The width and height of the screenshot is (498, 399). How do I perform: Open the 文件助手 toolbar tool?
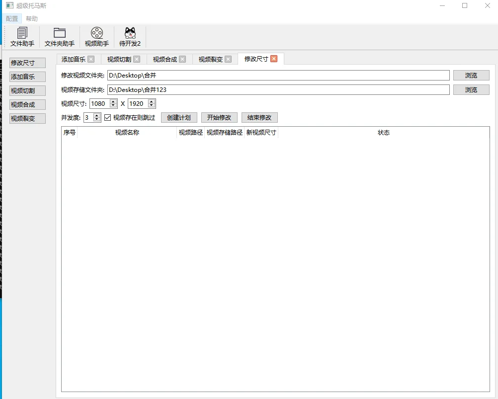(22, 37)
